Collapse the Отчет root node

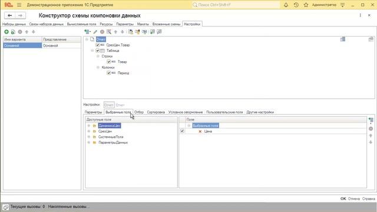pyautogui.click(x=87, y=39)
